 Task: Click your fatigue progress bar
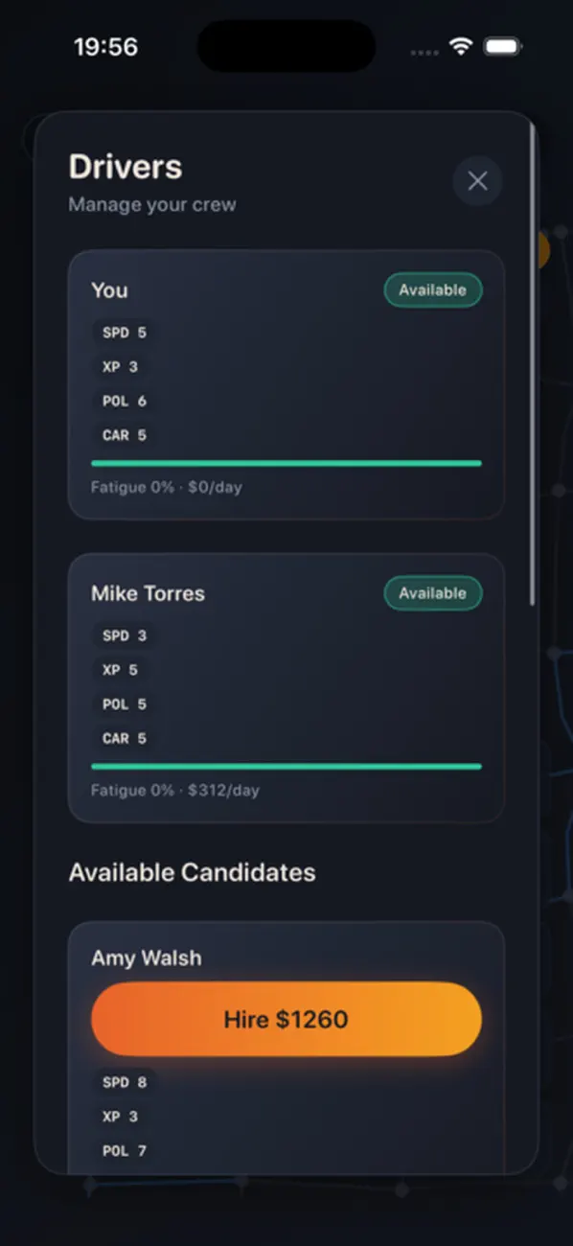286,463
